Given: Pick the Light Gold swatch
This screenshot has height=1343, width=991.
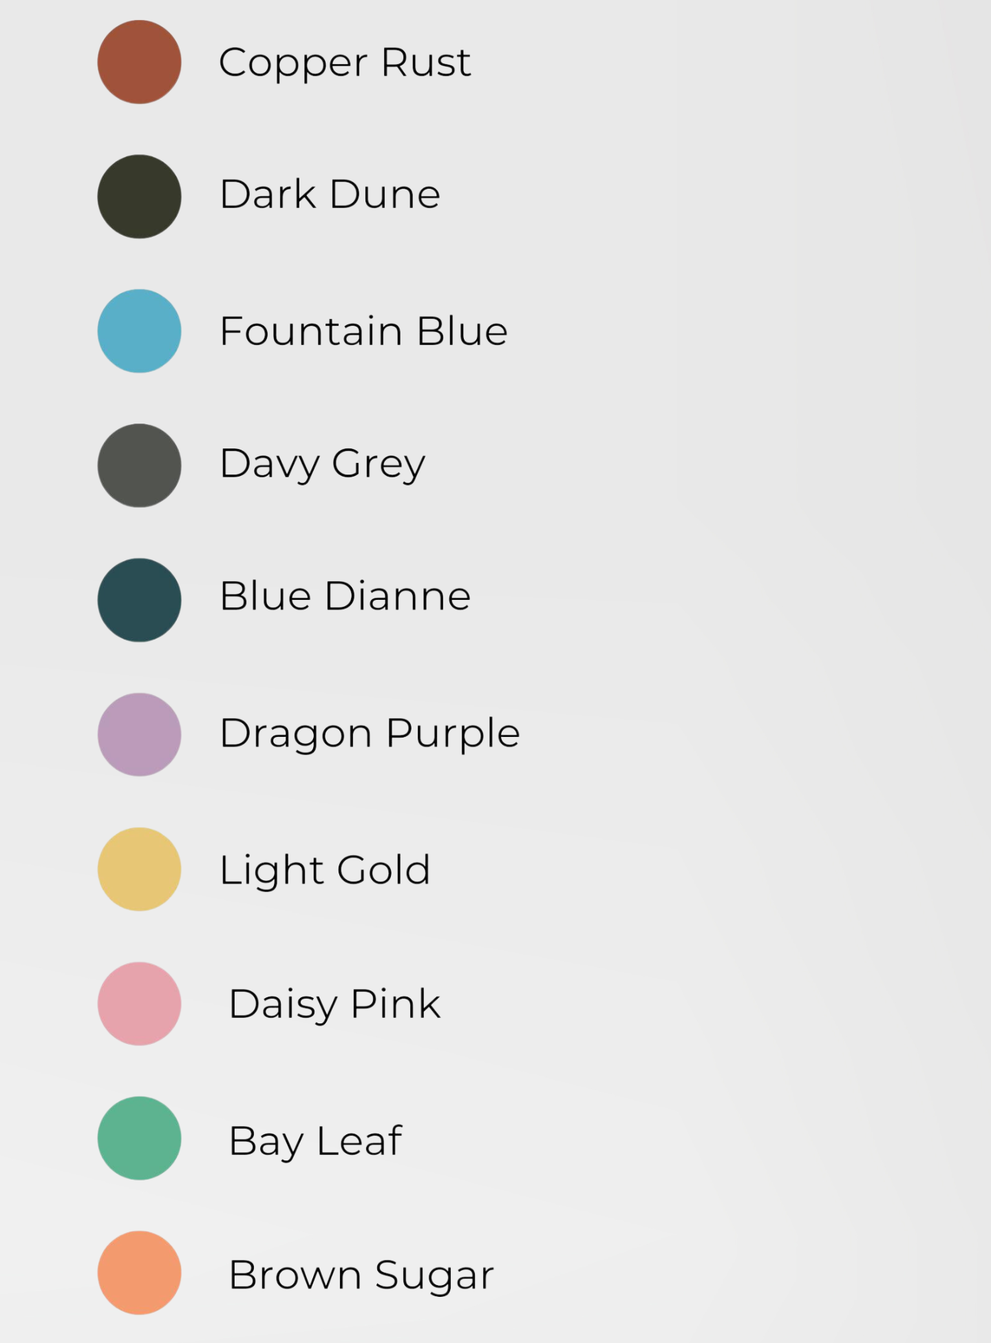Looking at the screenshot, I should [139, 869].
